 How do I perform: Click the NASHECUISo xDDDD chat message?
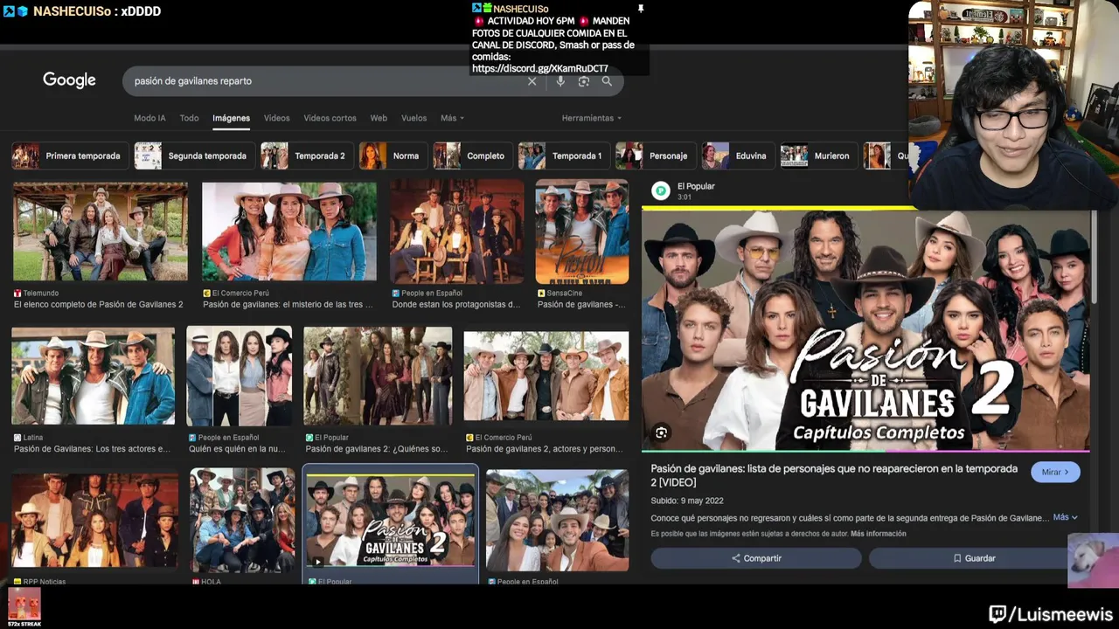click(84, 11)
